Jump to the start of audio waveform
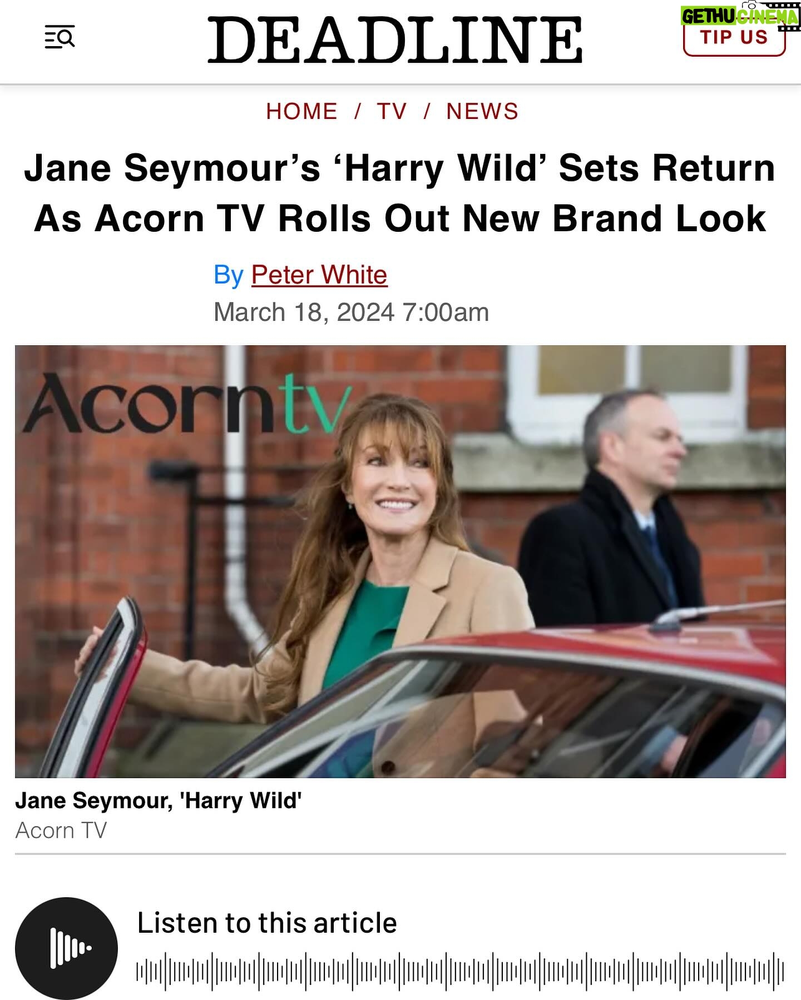The height and width of the screenshot is (1000, 801). coord(139,971)
